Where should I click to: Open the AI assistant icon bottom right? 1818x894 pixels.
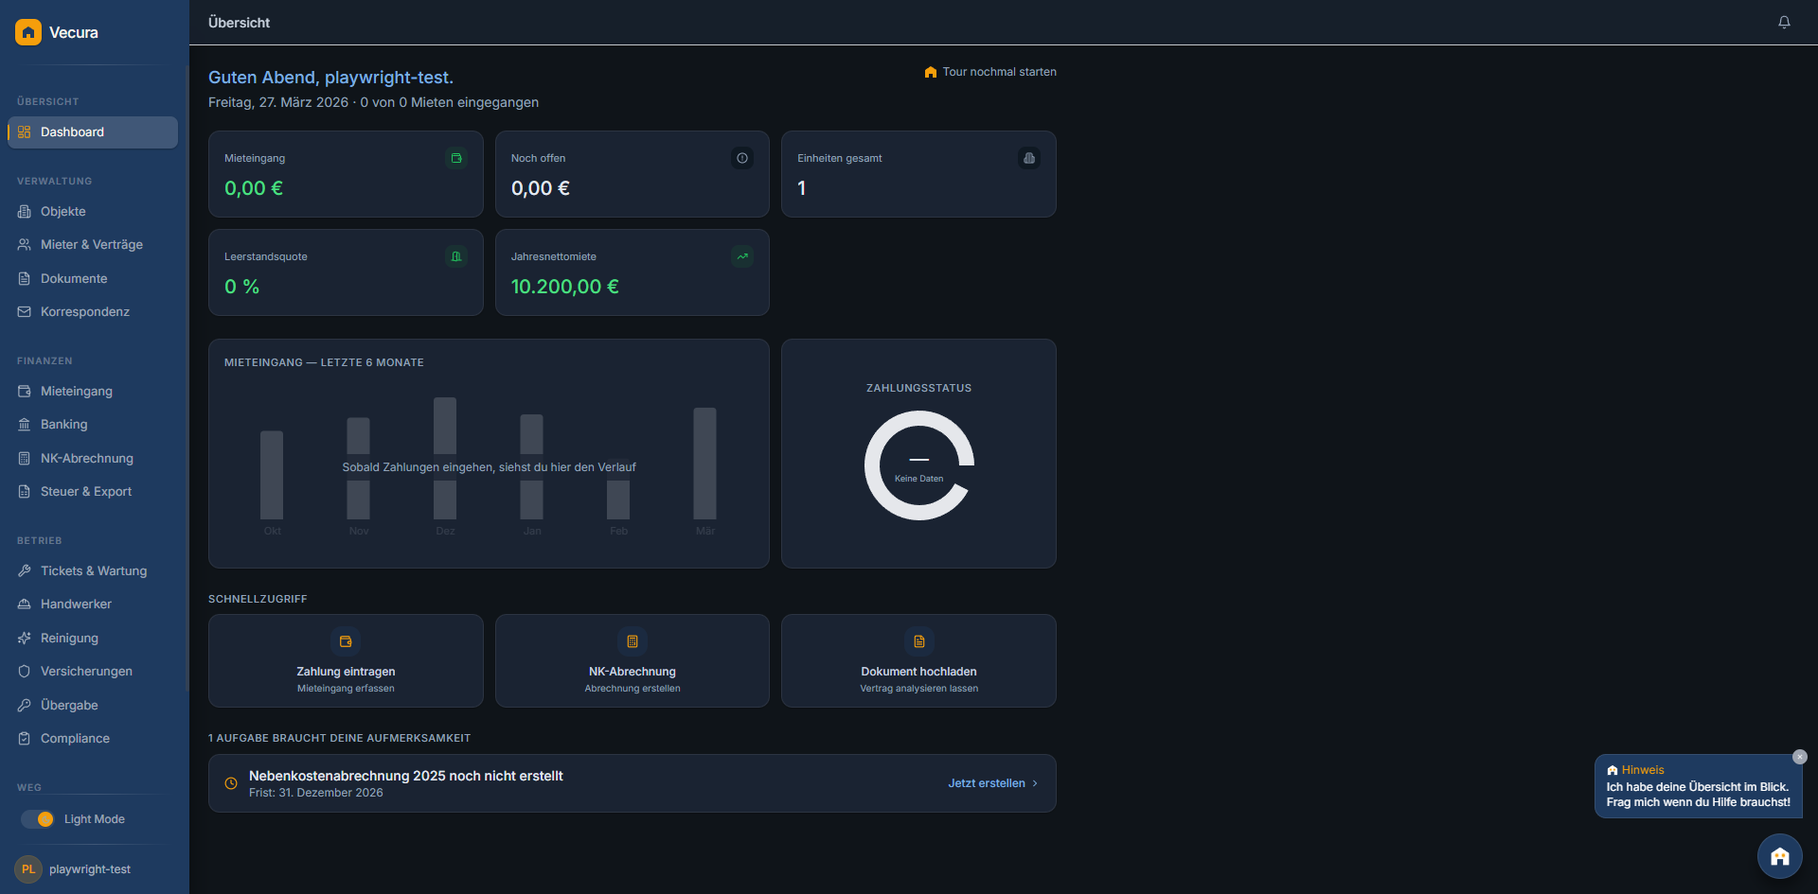coord(1779,855)
